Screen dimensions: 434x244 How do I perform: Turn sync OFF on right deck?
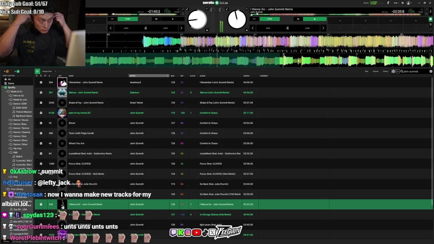click(x=254, y=19)
